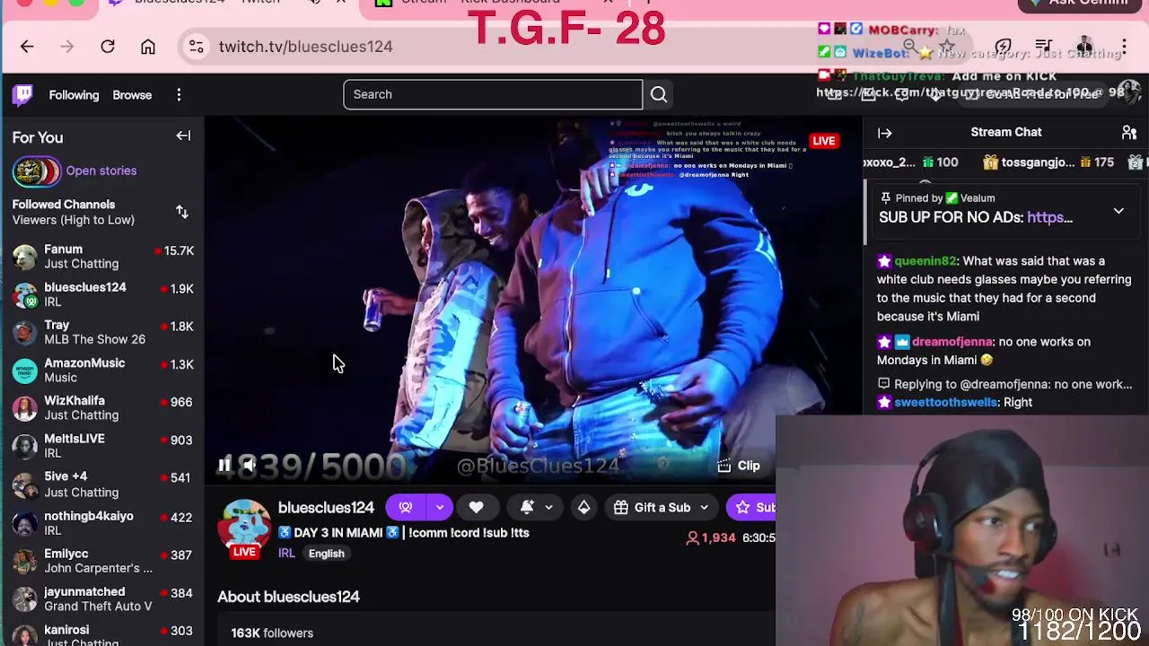This screenshot has height=646, width=1149.
Task: Open the Twitch user avatar menu
Action: [1129, 92]
